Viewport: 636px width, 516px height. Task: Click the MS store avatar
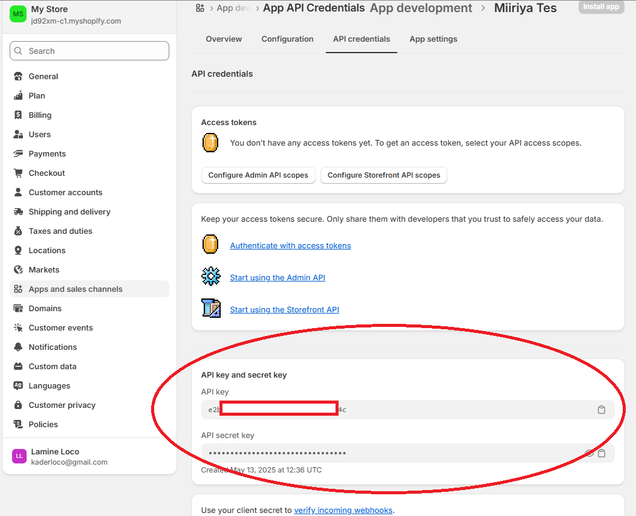click(18, 14)
